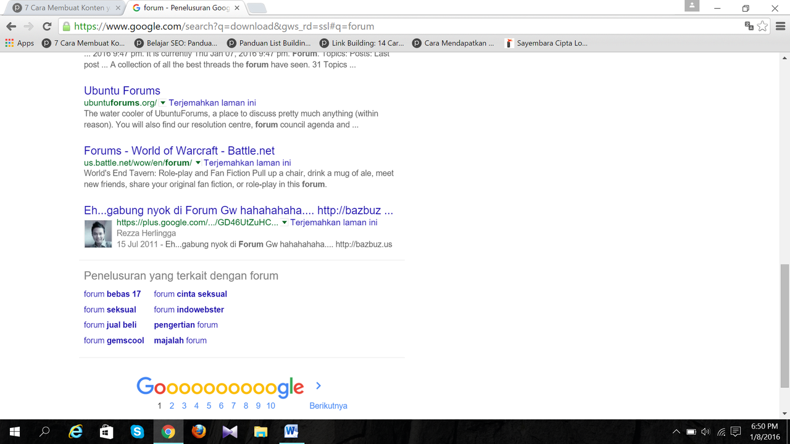The height and width of the screenshot is (444, 790).
Task: Open the Wi-Fi network icon
Action: coord(721,432)
